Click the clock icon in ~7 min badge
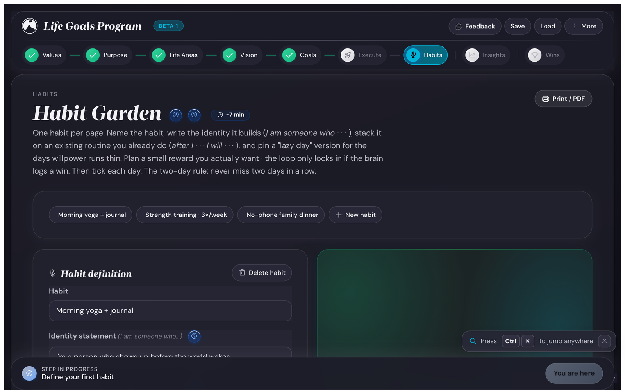 click(220, 115)
